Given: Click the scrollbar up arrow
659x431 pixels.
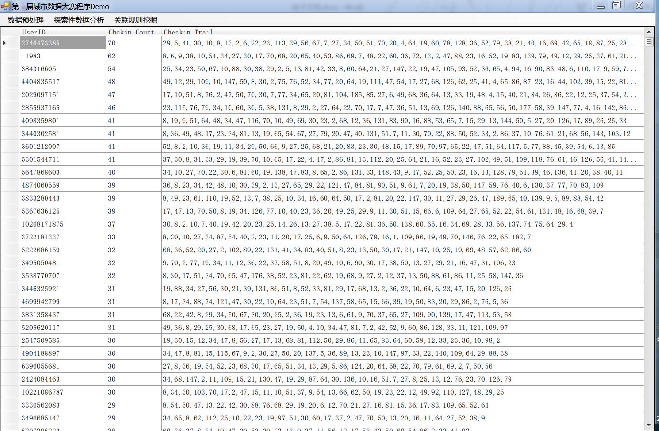Looking at the screenshot, I should tap(649, 32).
